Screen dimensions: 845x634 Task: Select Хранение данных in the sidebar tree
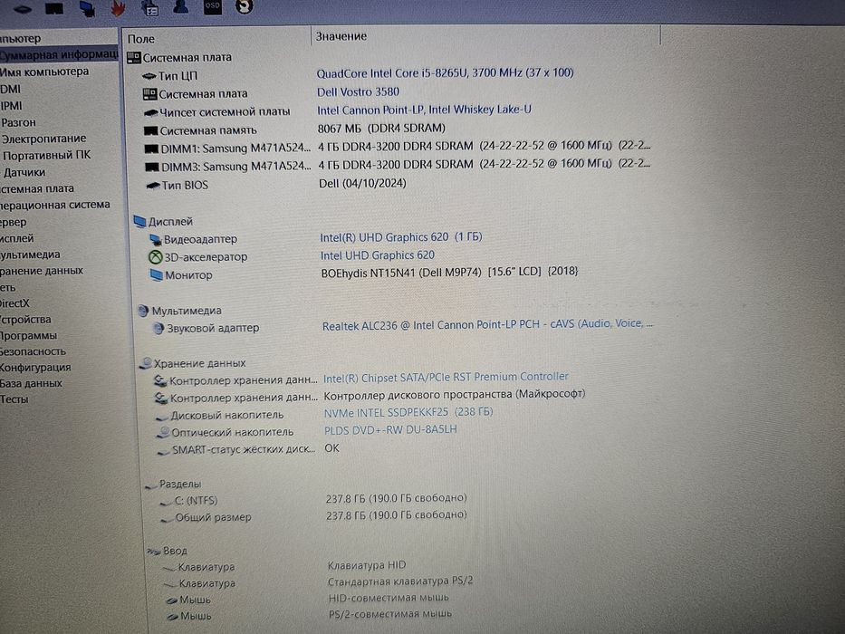(x=42, y=271)
